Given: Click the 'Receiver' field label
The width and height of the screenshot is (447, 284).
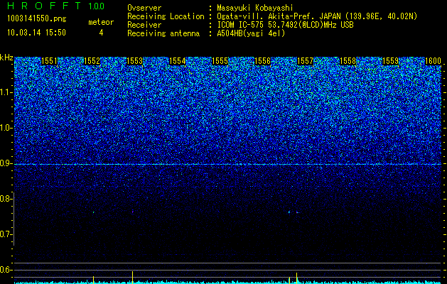Looking at the screenshot, I should 144,25.
